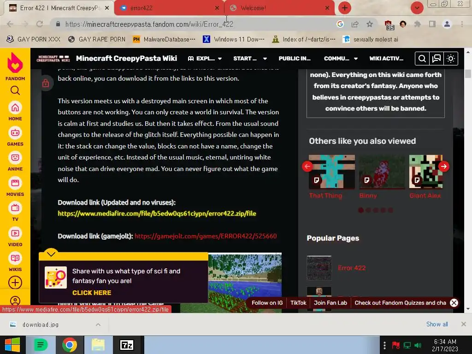Reload the current page
Image resolution: width=472 pixels, height=354 pixels.
click(40, 24)
